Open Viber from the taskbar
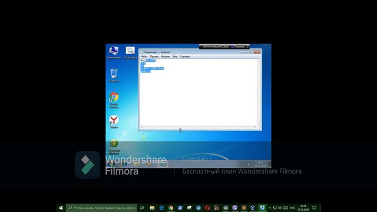The image size is (377, 212). [x=234, y=208]
